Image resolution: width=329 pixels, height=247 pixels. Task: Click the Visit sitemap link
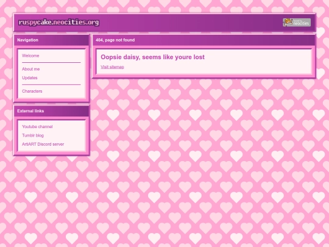[112, 67]
